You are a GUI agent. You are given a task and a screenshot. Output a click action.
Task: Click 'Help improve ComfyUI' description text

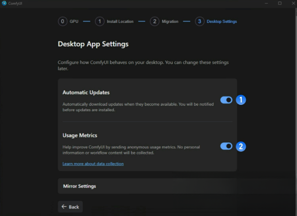click(131, 150)
